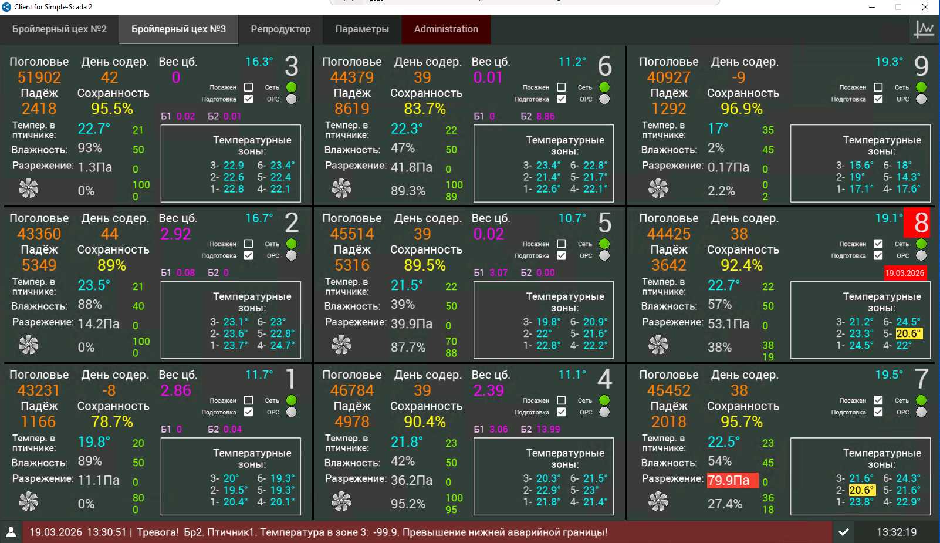Click the green Сеть indicator in house 9
The image size is (940, 543).
point(921,87)
